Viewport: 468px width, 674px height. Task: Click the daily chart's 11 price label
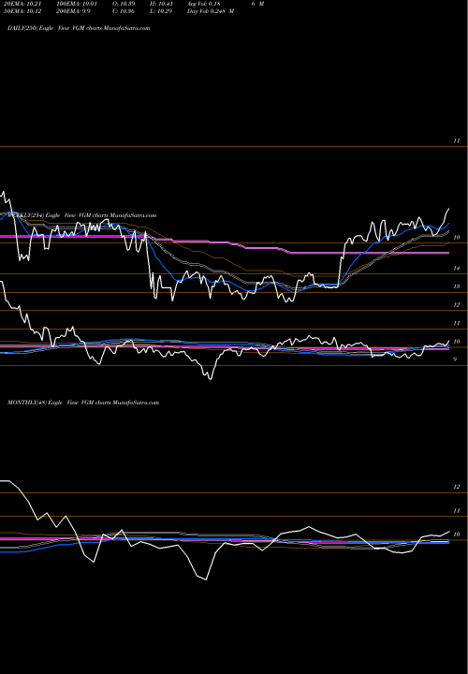pyautogui.click(x=457, y=141)
